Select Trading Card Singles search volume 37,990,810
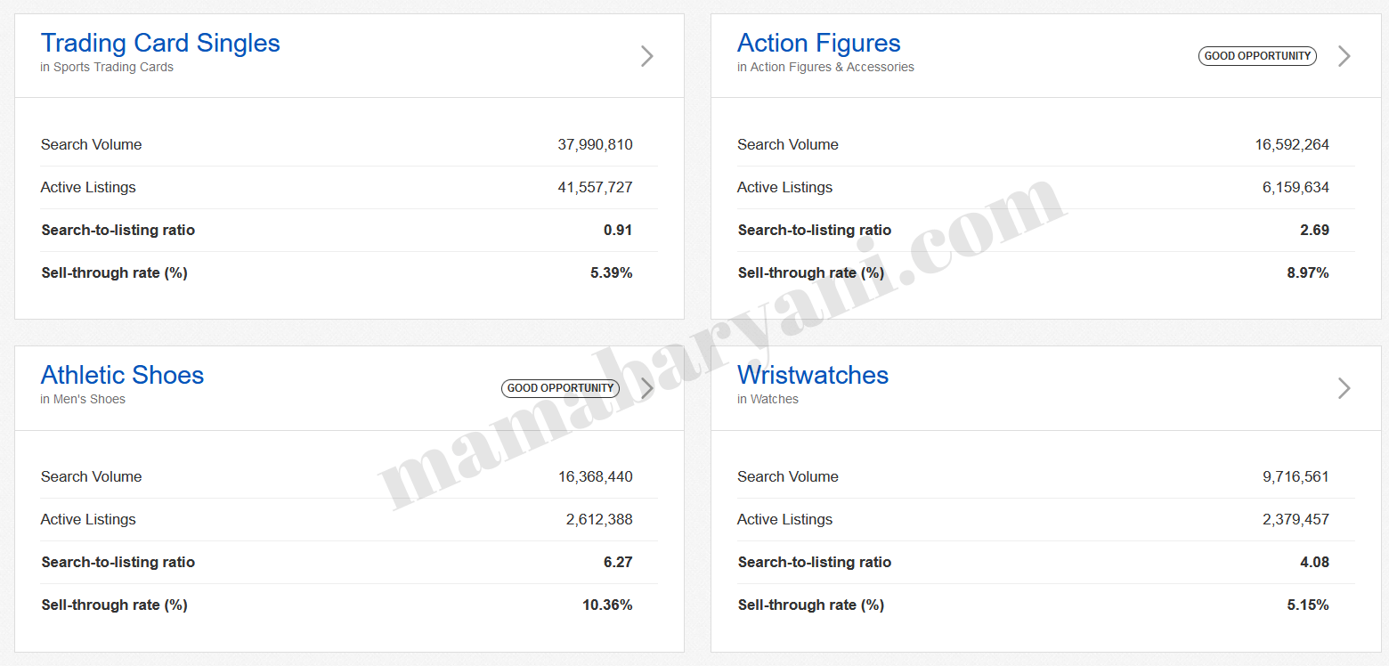 [x=595, y=144]
